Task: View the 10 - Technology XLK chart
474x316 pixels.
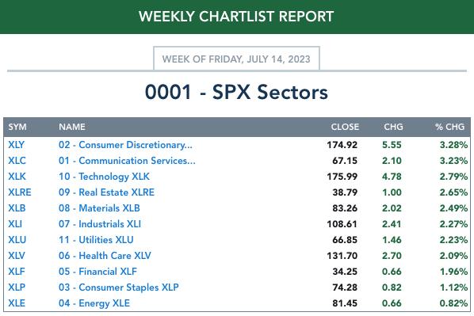Action: coord(104,177)
